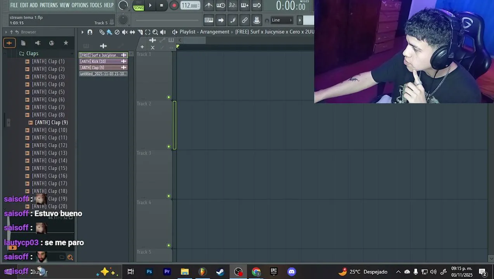The image size is (494, 279).
Task: Select the Draw pencil tool in playlist
Action: point(102,32)
